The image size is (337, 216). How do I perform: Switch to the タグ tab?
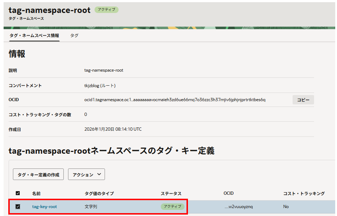click(74, 36)
